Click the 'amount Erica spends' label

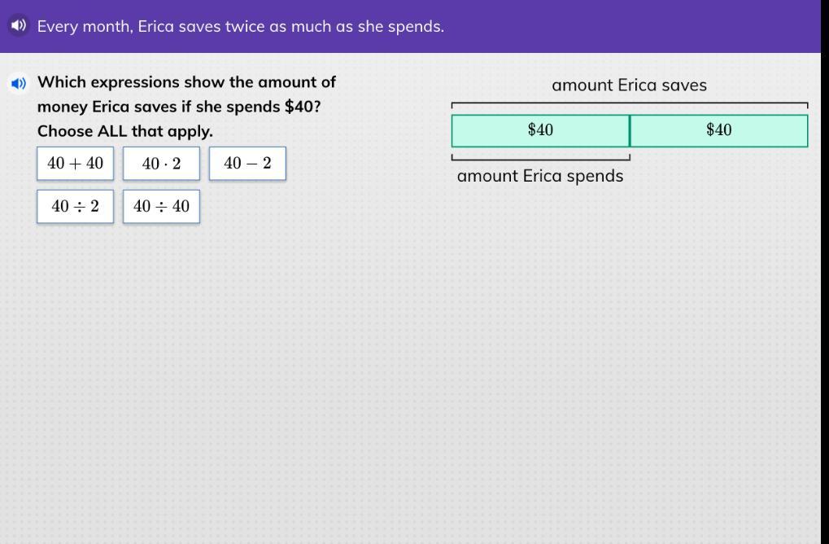540,176
